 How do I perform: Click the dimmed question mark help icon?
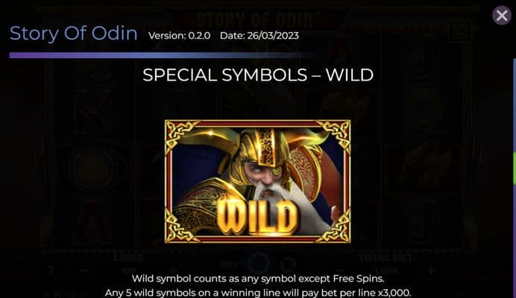point(51,270)
